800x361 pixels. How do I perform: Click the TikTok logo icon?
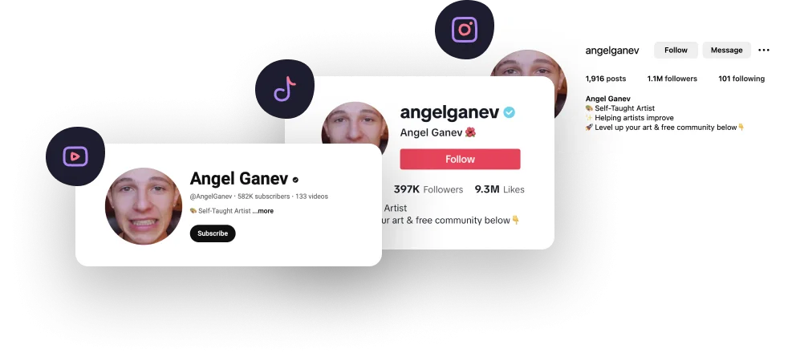point(285,89)
